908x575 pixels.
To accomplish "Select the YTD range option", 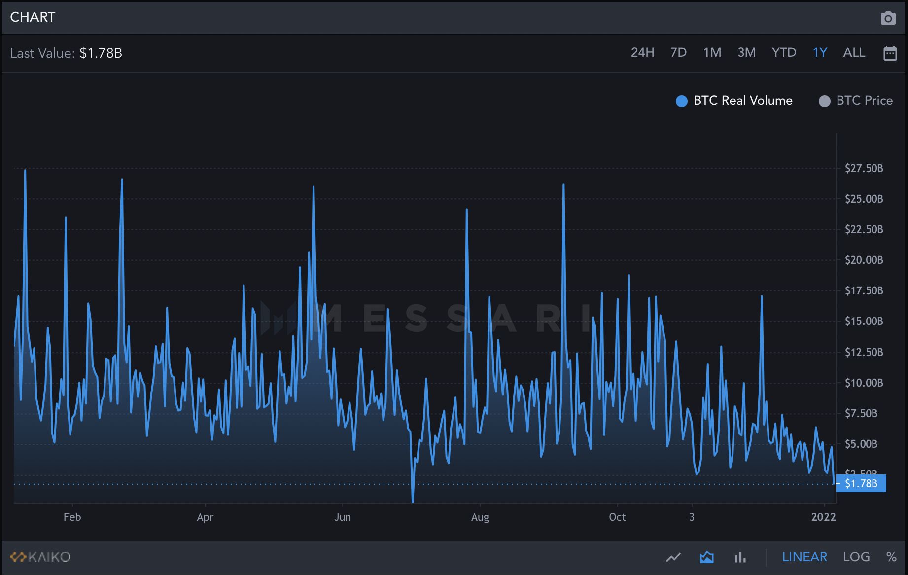I will [785, 53].
